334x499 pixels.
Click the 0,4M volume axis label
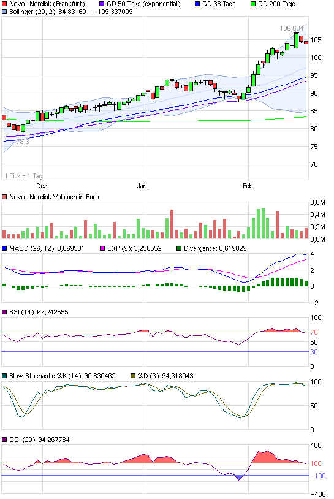[318, 215]
